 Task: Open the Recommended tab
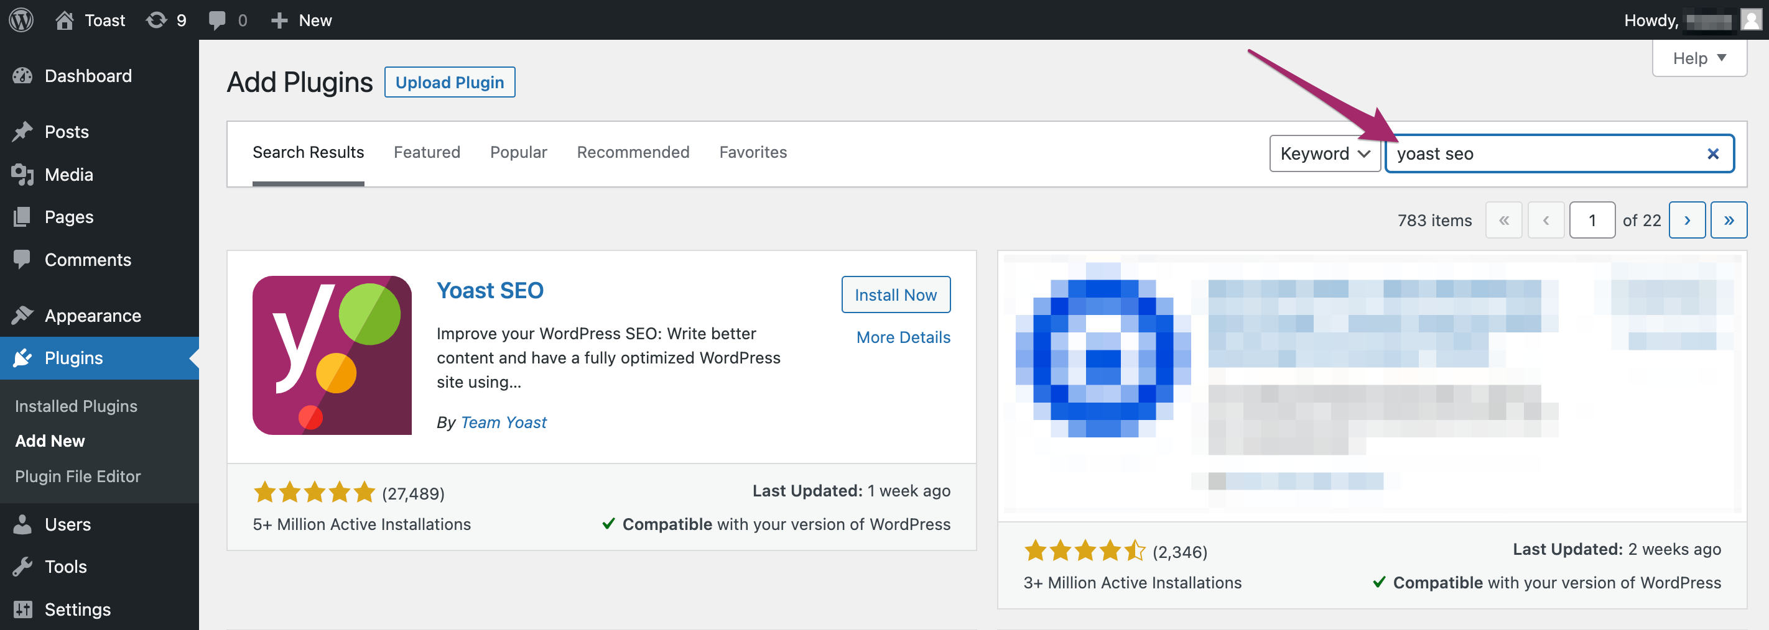633,152
